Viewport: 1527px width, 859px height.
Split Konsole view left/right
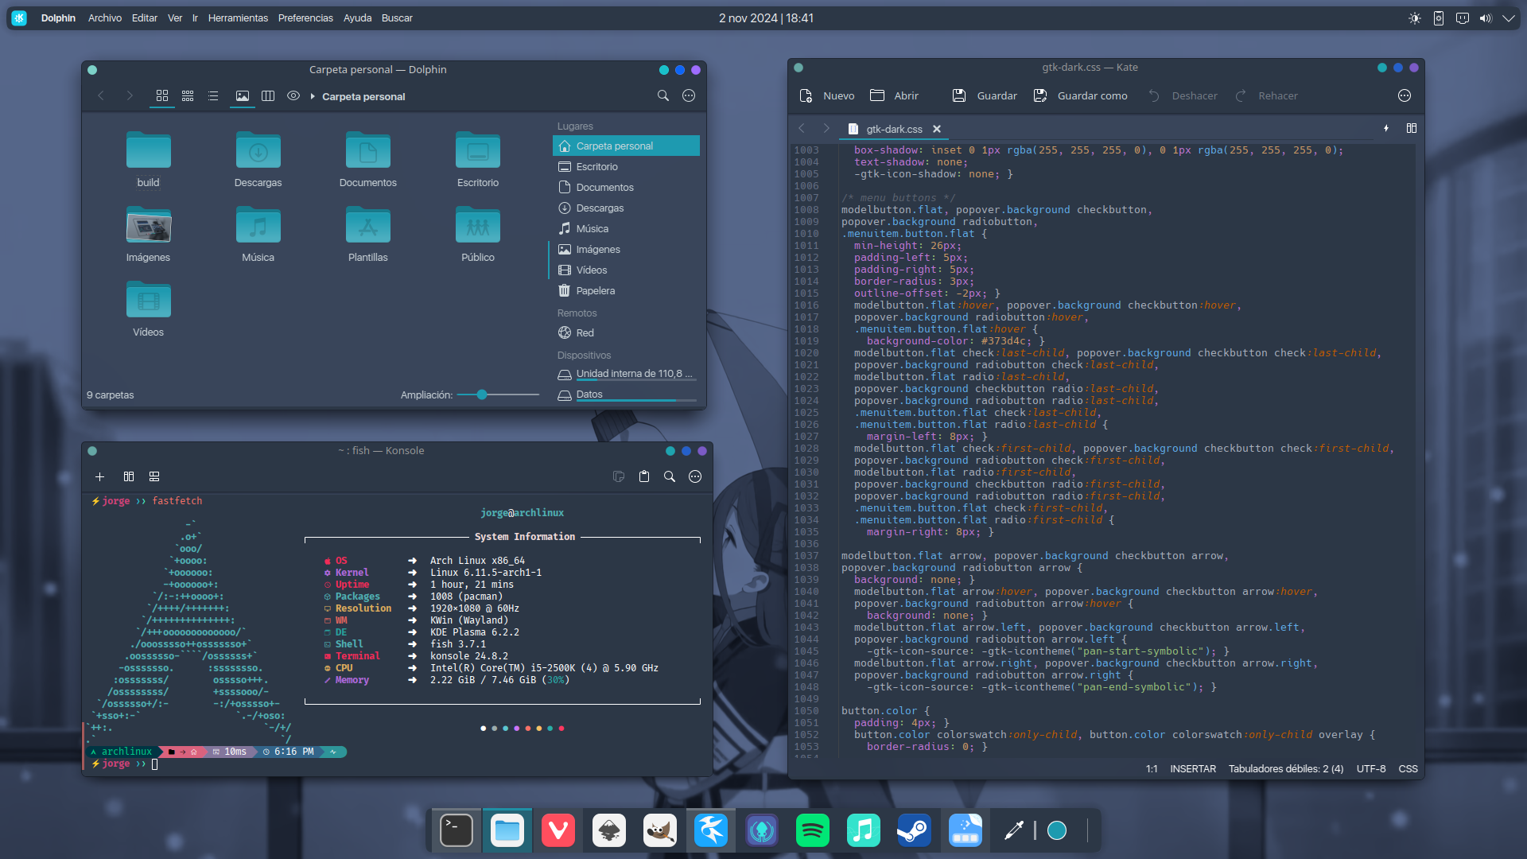129,476
